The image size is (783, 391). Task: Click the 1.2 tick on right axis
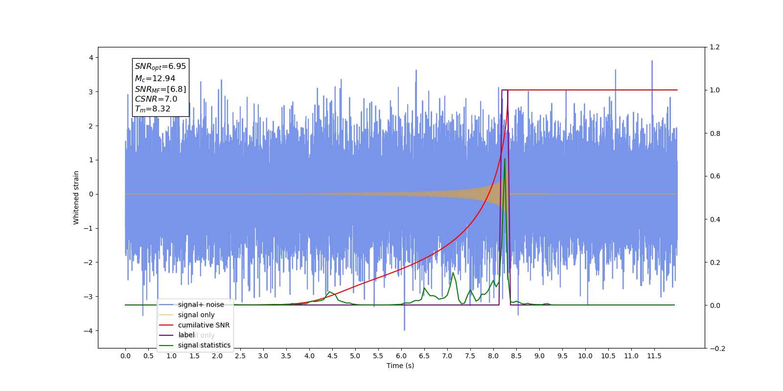pos(714,47)
